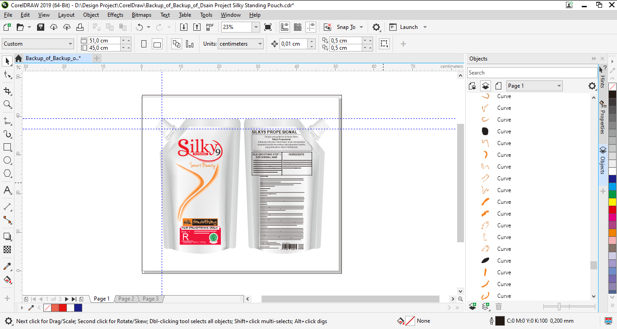
Task: Open the Open-file dropdown arrow
Action: click(29, 27)
